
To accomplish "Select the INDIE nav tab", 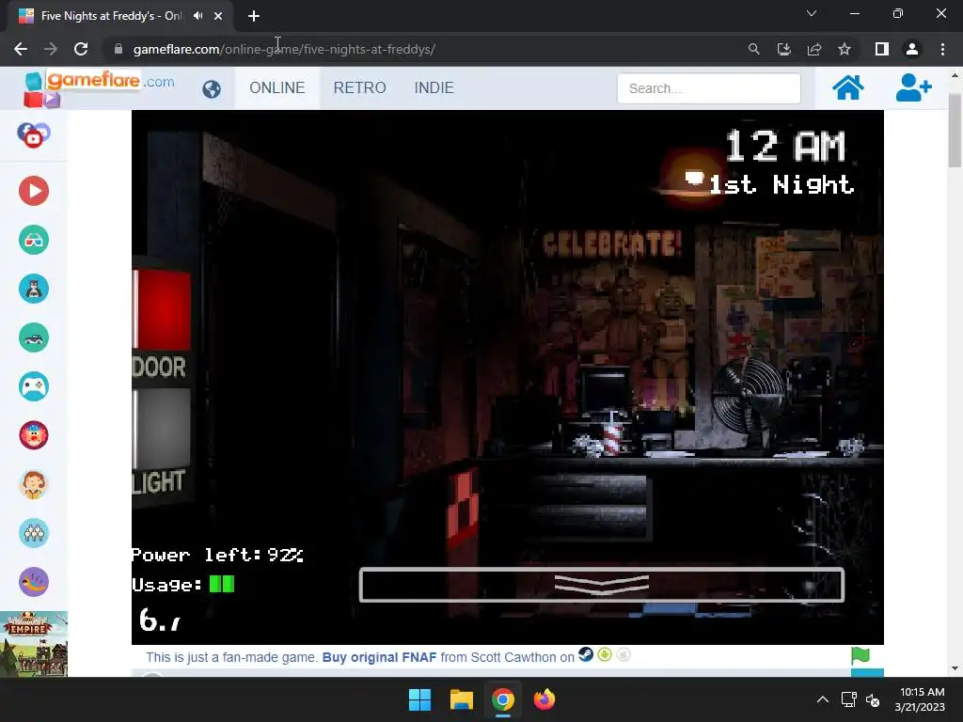I will pos(434,87).
